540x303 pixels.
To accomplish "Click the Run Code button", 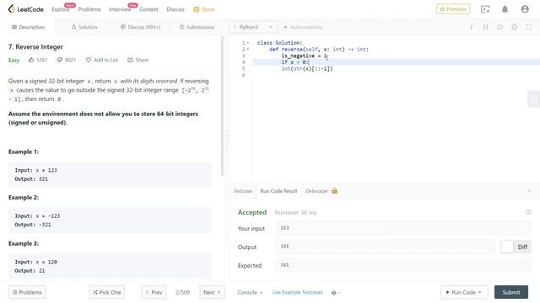I will tap(464, 292).
